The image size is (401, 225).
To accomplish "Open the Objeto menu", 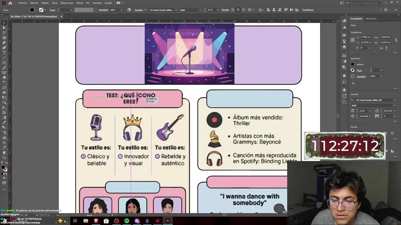I will pos(45,3).
